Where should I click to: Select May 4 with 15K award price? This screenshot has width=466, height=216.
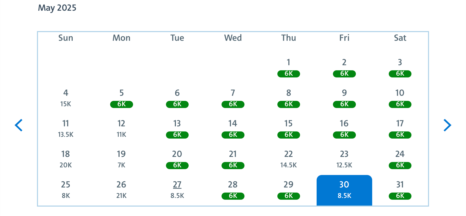pyautogui.click(x=66, y=98)
